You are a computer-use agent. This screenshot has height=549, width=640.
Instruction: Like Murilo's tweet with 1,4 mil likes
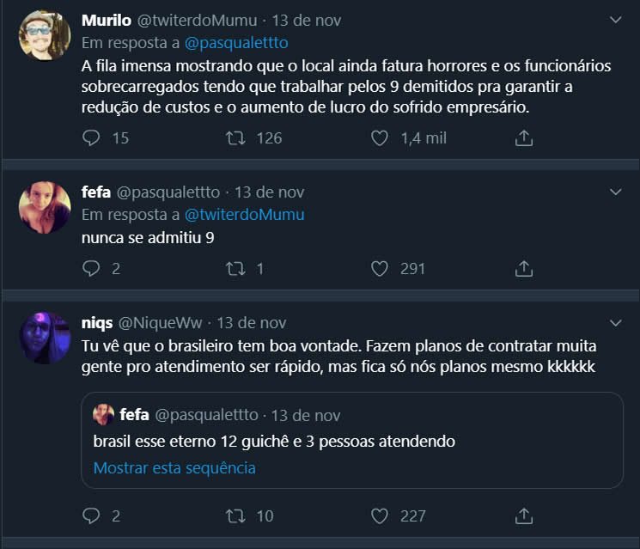click(381, 137)
